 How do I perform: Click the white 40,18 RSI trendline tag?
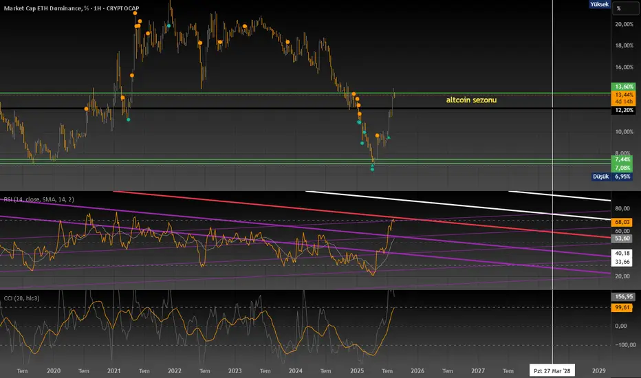[622, 253]
